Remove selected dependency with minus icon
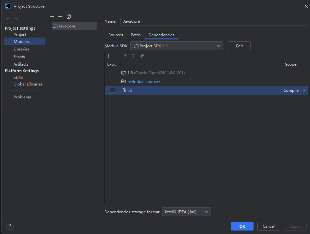Image resolution: width=310 pixels, height=234 pixels. [117, 56]
